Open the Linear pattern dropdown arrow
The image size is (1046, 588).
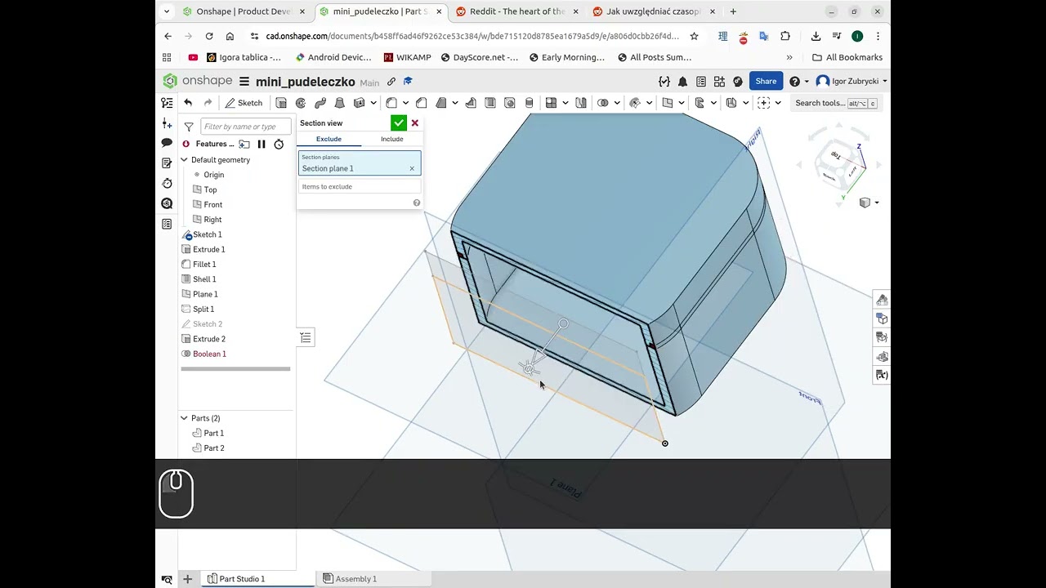[x=565, y=103]
